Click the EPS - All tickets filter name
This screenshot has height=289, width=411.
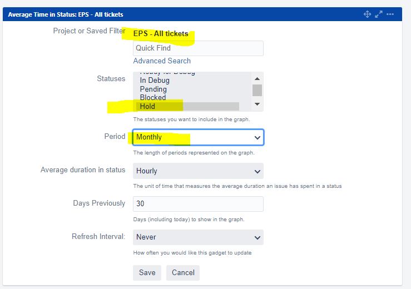click(x=161, y=33)
